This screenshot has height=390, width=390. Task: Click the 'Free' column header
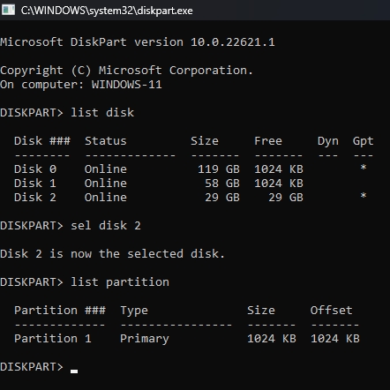[x=268, y=141]
